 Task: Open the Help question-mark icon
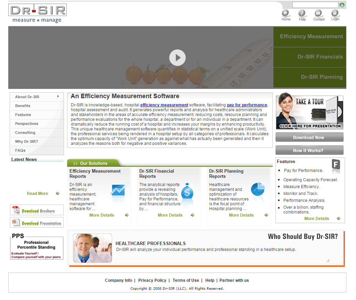point(302,13)
